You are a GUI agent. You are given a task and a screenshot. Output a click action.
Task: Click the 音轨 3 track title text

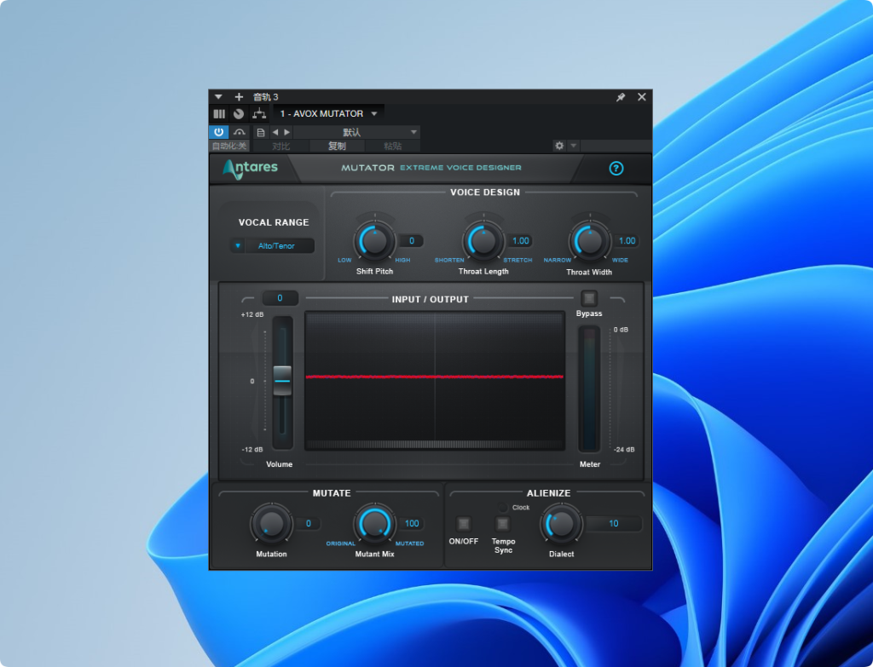click(266, 97)
